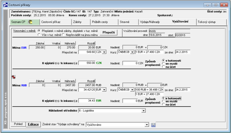
Task: Click RUB Přepočet na field 34.42125
Action: point(87,90)
